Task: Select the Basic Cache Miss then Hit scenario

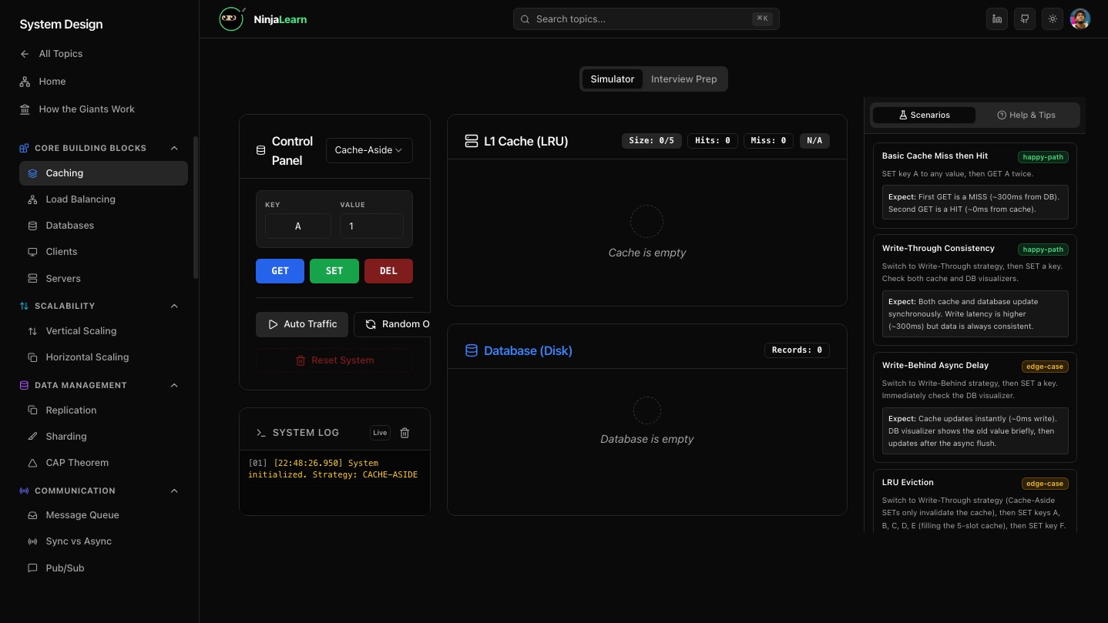Action: 975,186
